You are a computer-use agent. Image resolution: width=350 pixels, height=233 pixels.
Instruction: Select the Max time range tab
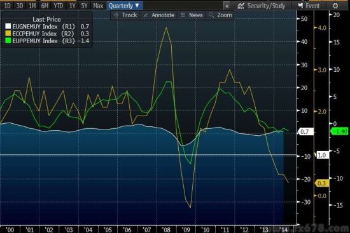(98, 6)
